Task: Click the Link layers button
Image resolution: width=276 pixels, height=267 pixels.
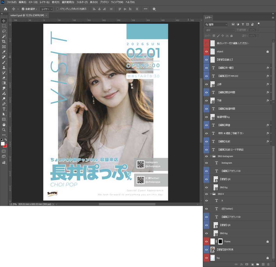Action: [236, 264]
